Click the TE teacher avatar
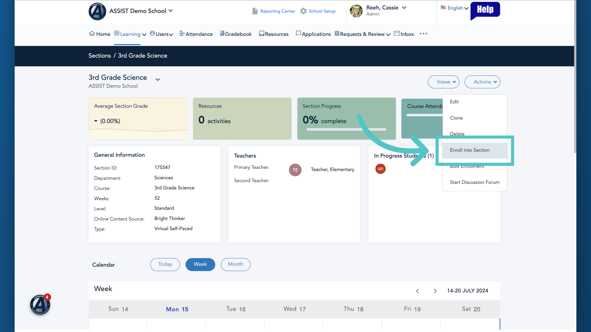 click(x=295, y=170)
